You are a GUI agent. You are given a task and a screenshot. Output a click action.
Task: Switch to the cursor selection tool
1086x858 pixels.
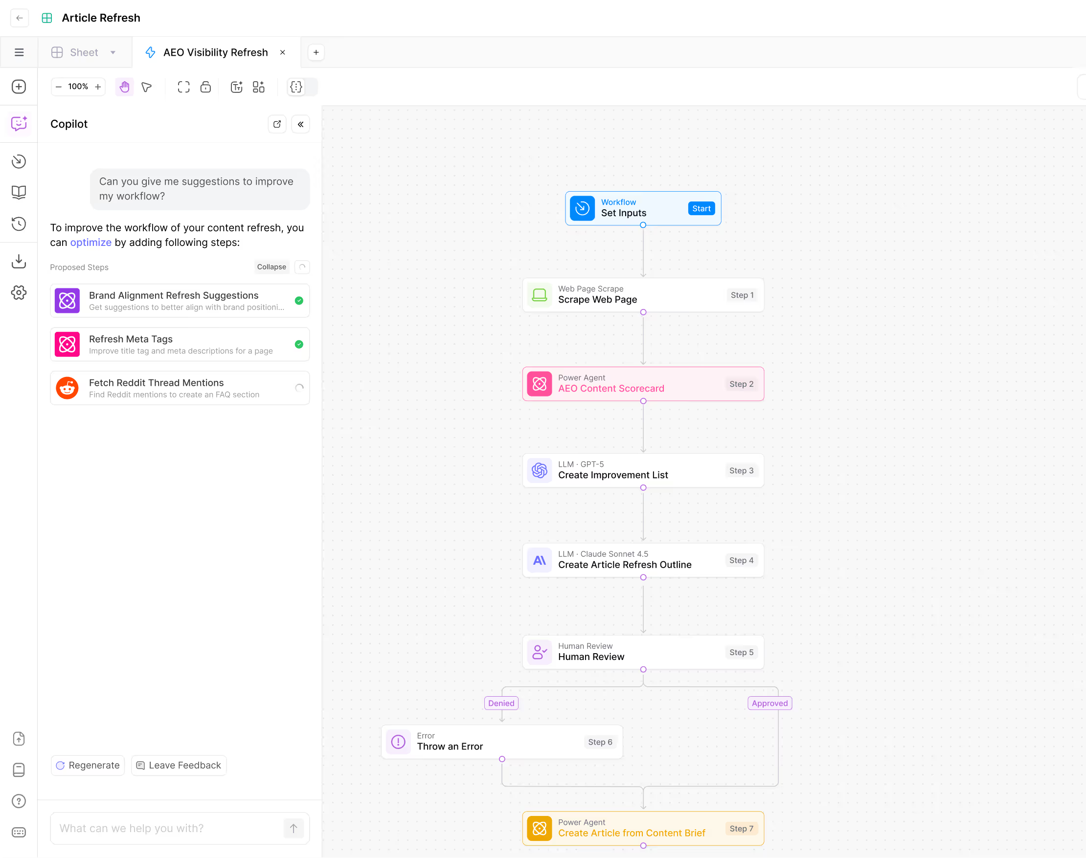[146, 87]
